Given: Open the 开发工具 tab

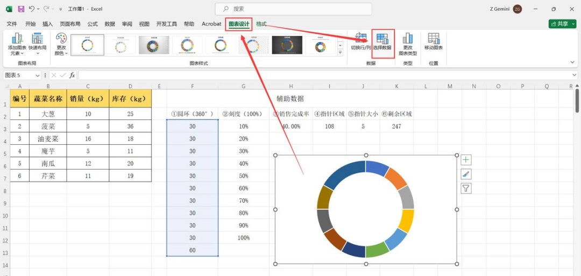Looking at the screenshot, I should (x=167, y=24).
